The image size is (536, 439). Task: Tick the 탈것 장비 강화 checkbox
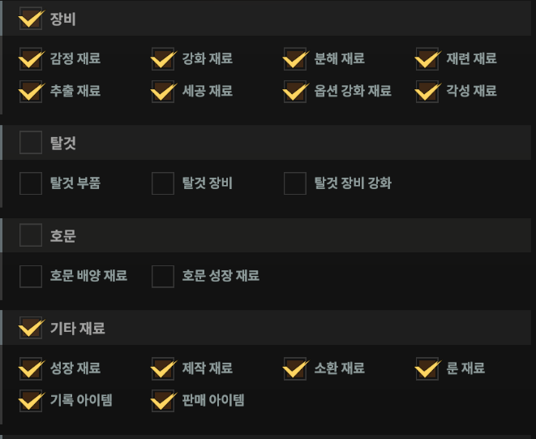pos(295,183)
